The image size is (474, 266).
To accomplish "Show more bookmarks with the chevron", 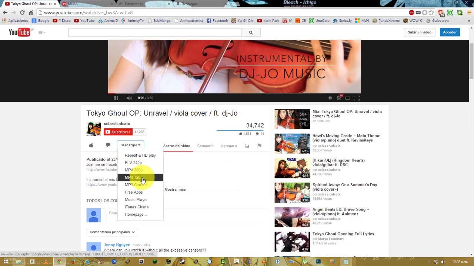I will click(x=470, y=21).
